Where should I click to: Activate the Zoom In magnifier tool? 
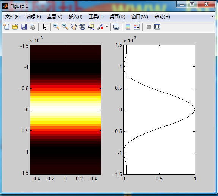pos(56,27)
